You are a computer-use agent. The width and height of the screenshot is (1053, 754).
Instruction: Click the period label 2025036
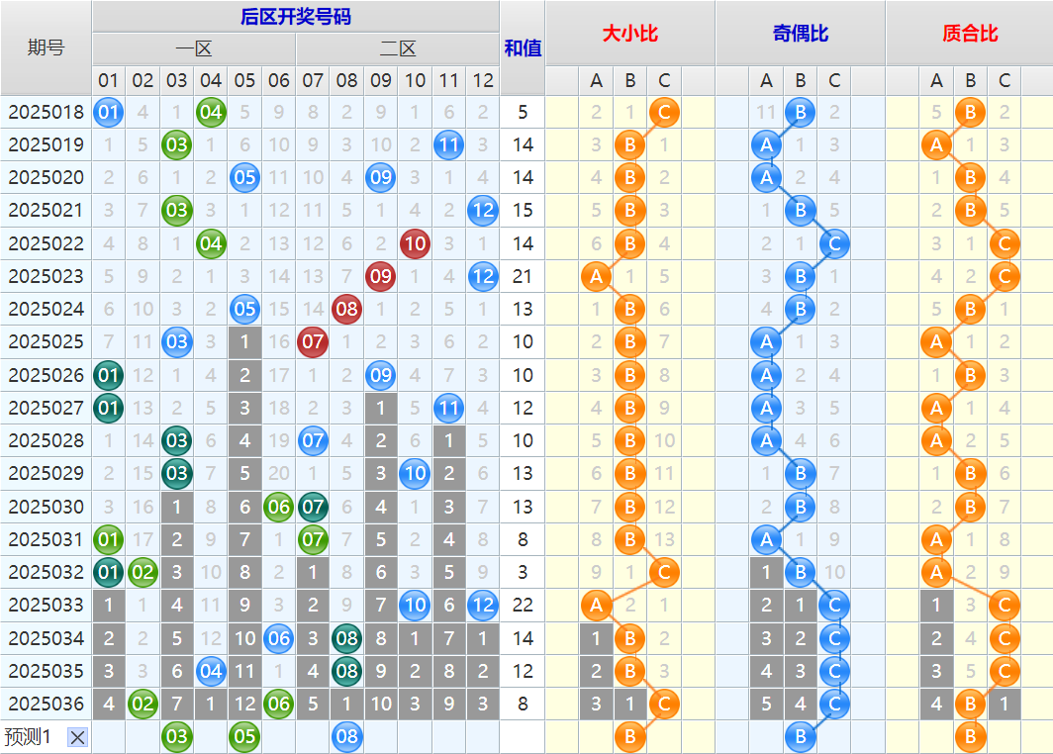tap(46, 704)
